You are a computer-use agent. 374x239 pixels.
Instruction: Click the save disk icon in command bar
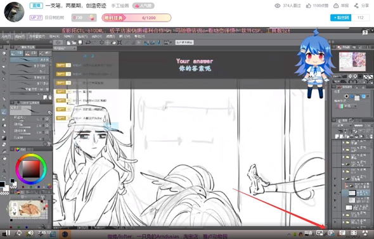(x=80, y=42)
